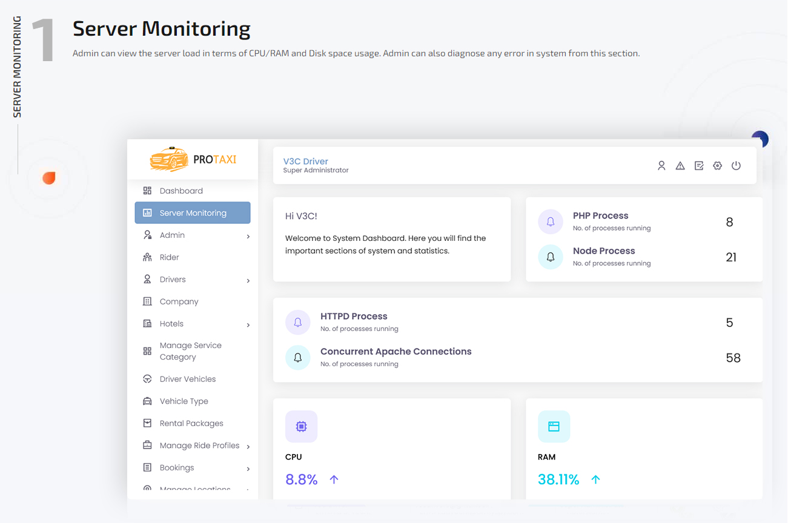The width and height of the screenshot is (788, 523).
Task: Click the Node Process bell icon
Action: coord(551,257)
